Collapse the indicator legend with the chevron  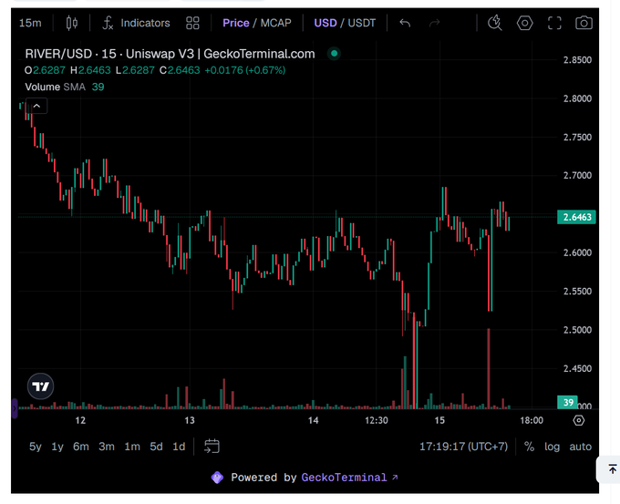[x=36, y=106]
